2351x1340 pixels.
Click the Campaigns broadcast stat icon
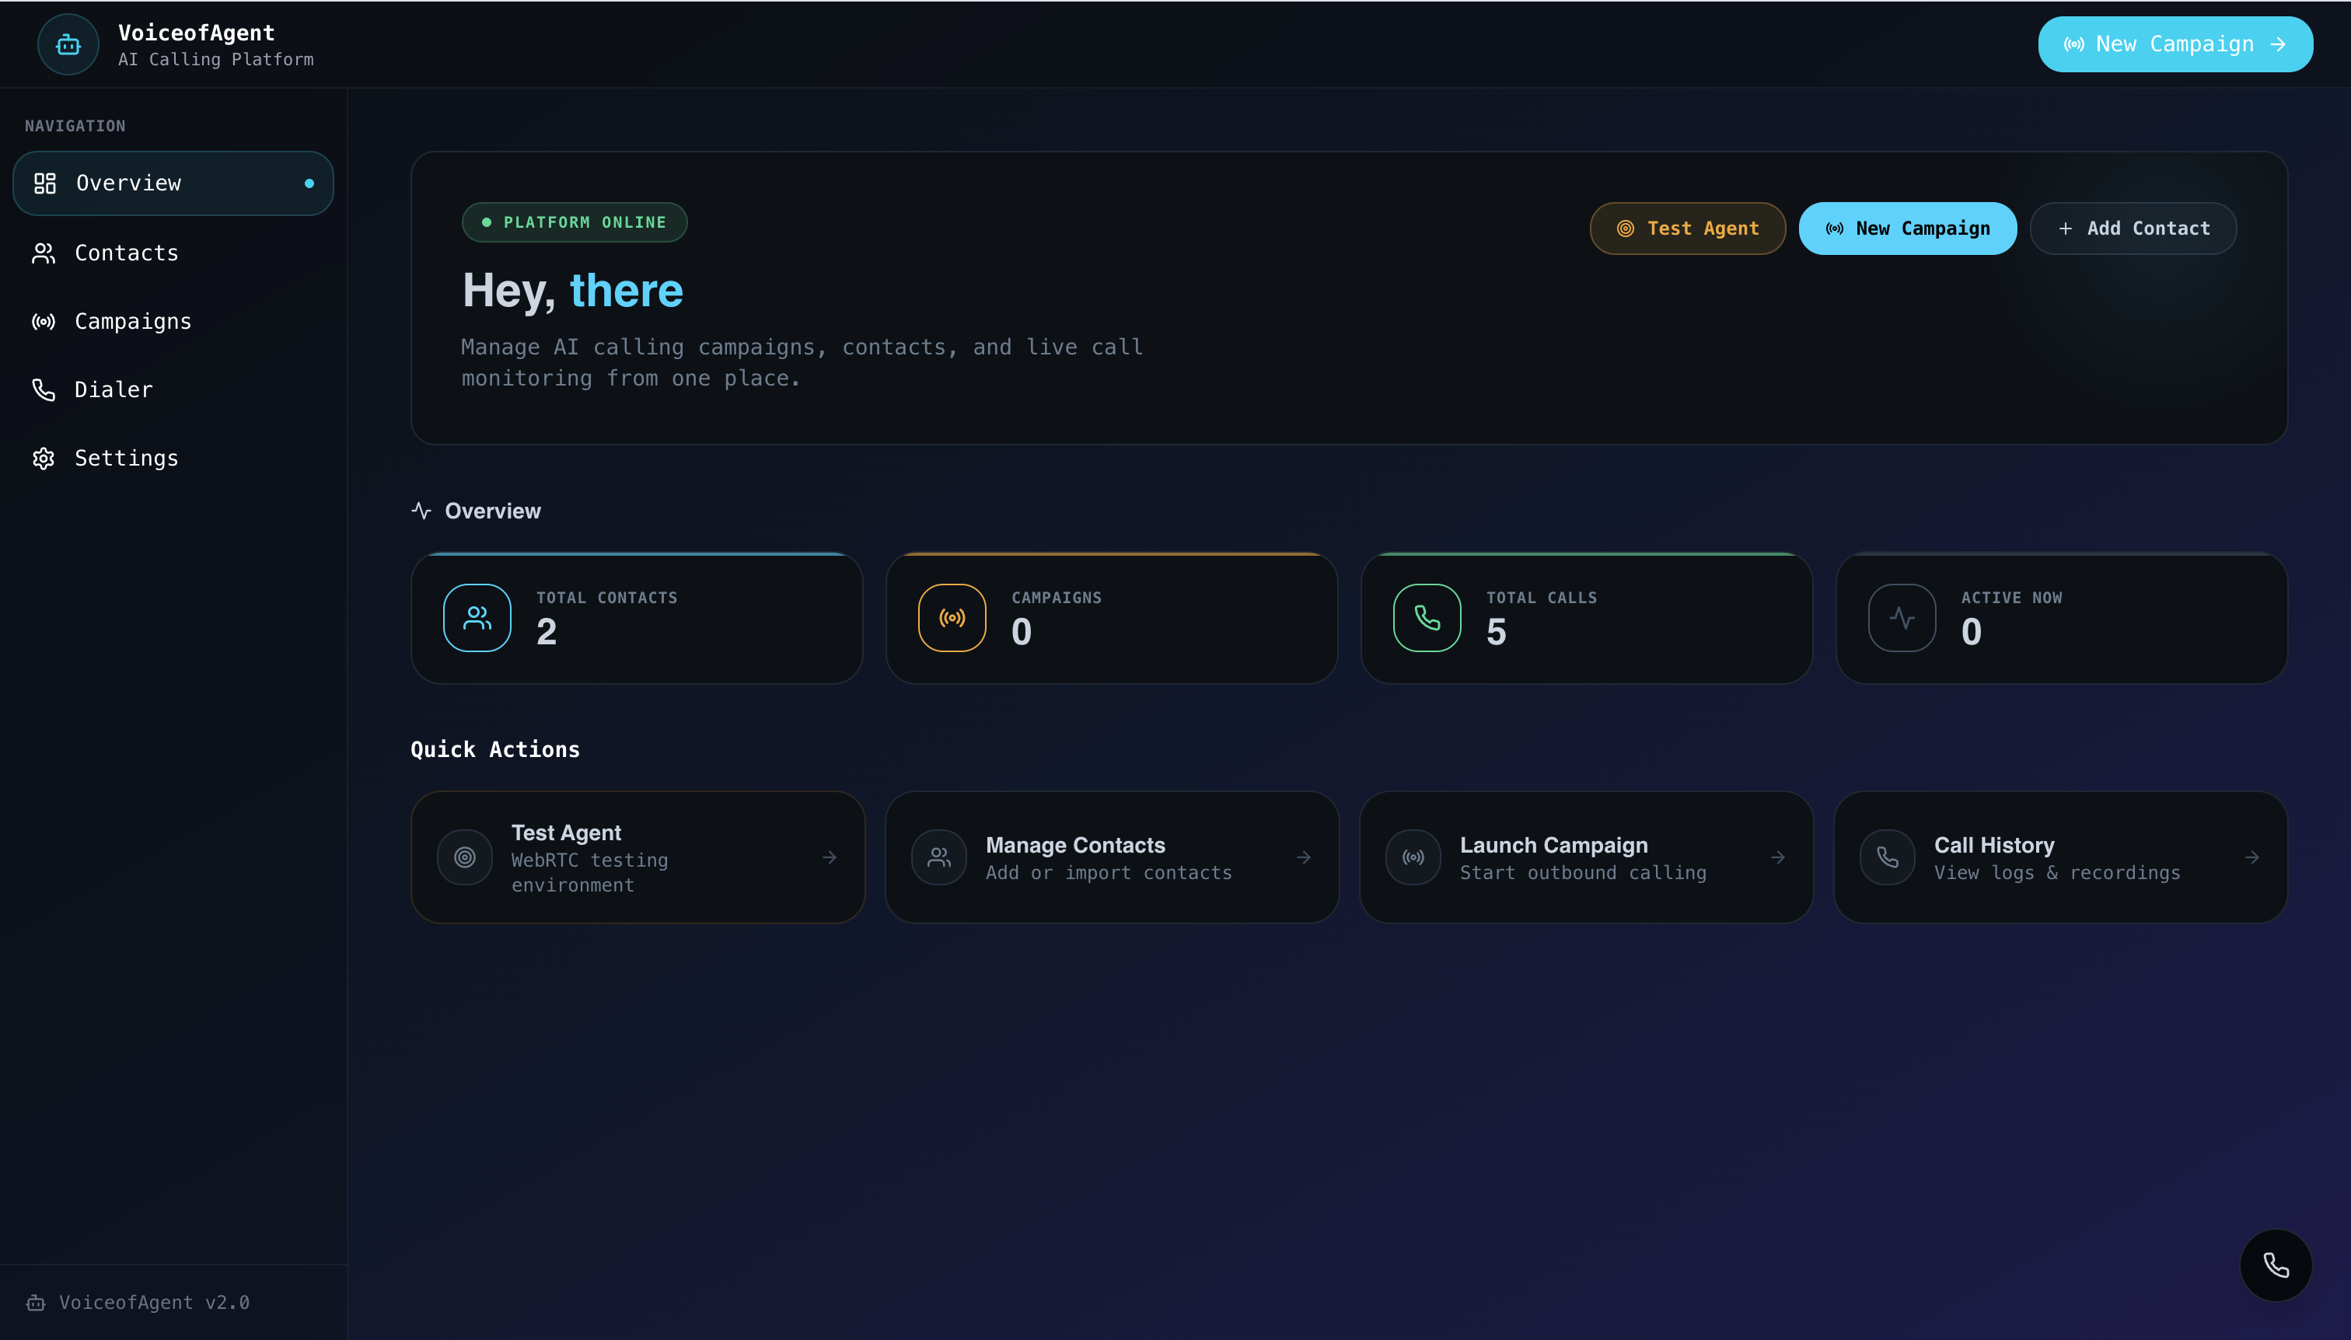click(x=952, y=618)
